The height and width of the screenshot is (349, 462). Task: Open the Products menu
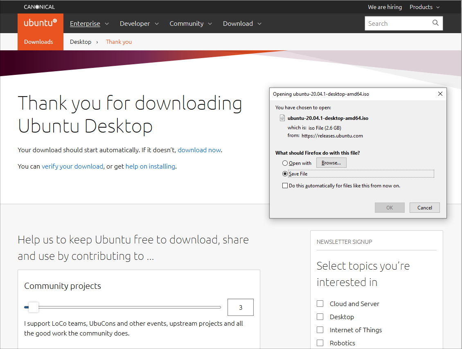421,7
